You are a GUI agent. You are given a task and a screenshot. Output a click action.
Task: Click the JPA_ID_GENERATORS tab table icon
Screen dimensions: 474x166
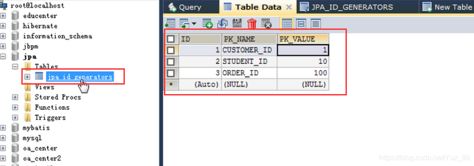[304, 7]
